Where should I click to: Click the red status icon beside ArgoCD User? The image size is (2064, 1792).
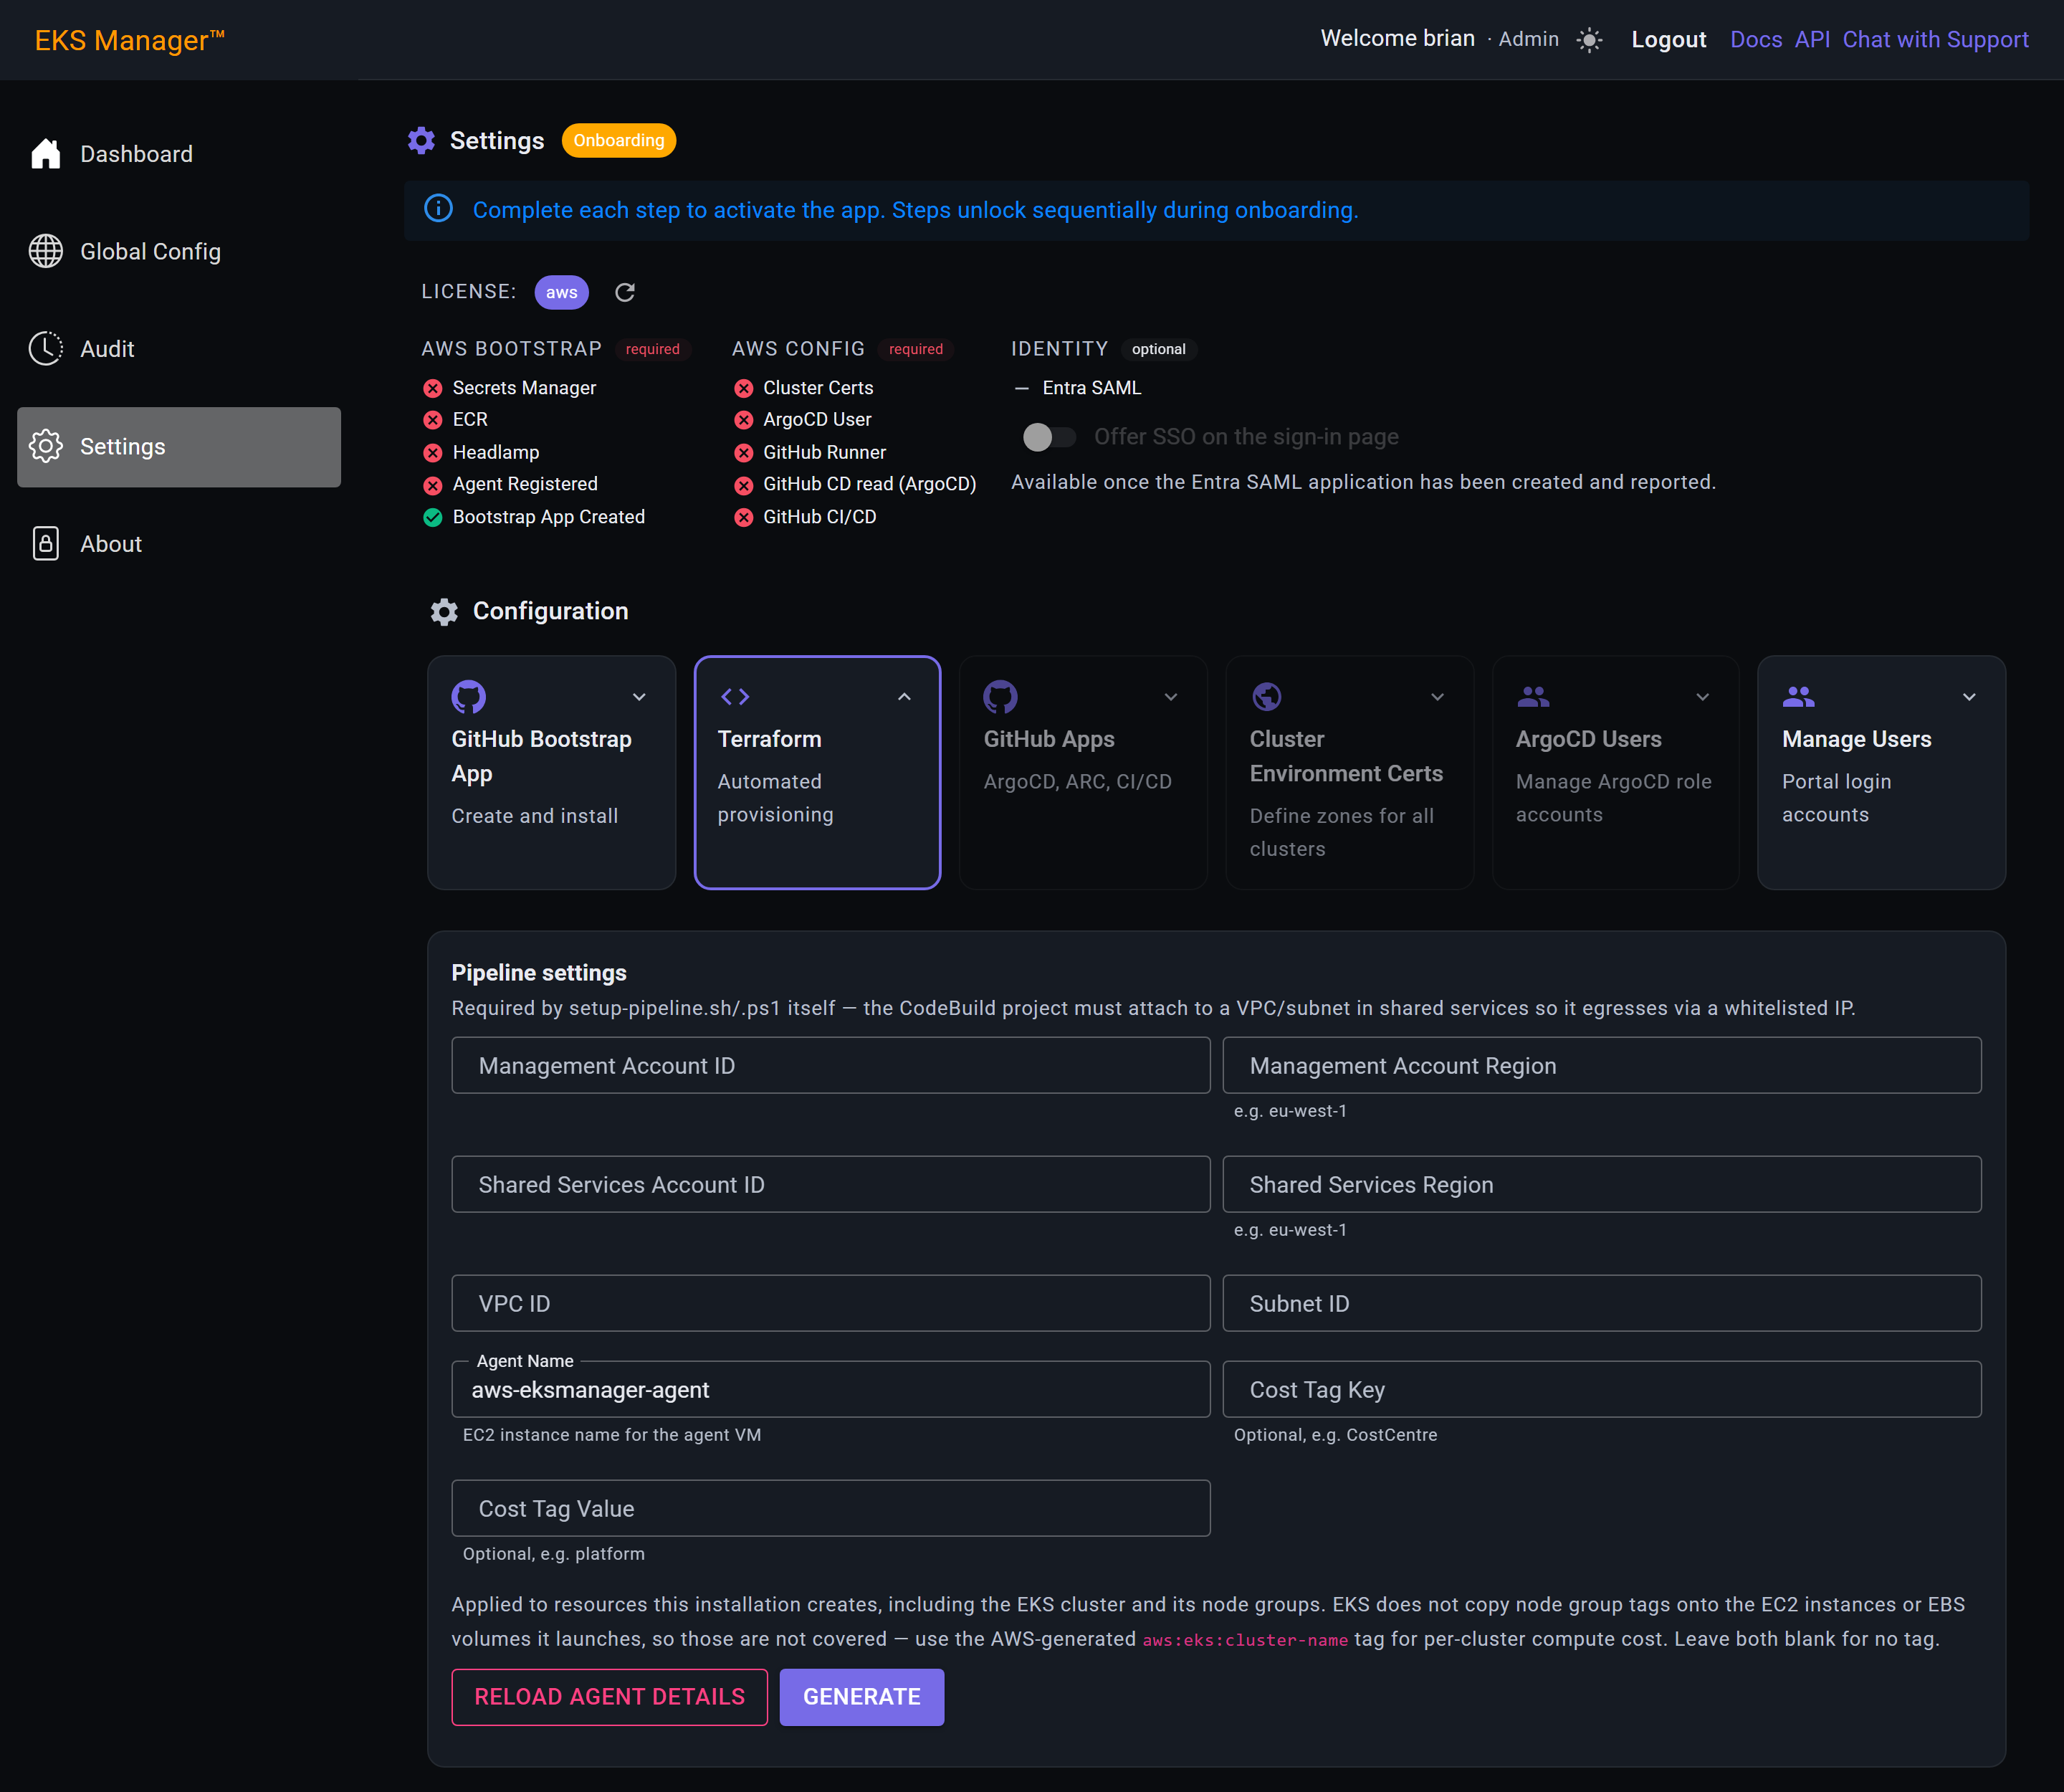pyautogui.click(x=743, y=420)
